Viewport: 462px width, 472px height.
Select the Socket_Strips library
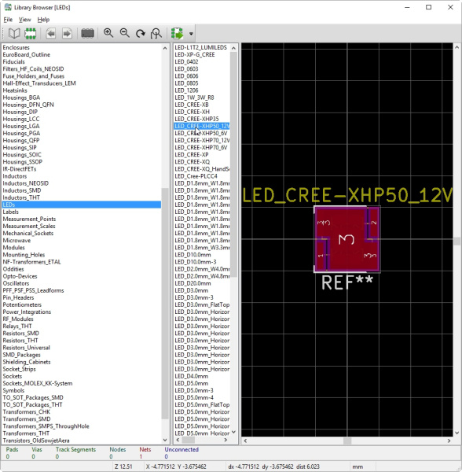pyautogui.click(x=19, y=369)
